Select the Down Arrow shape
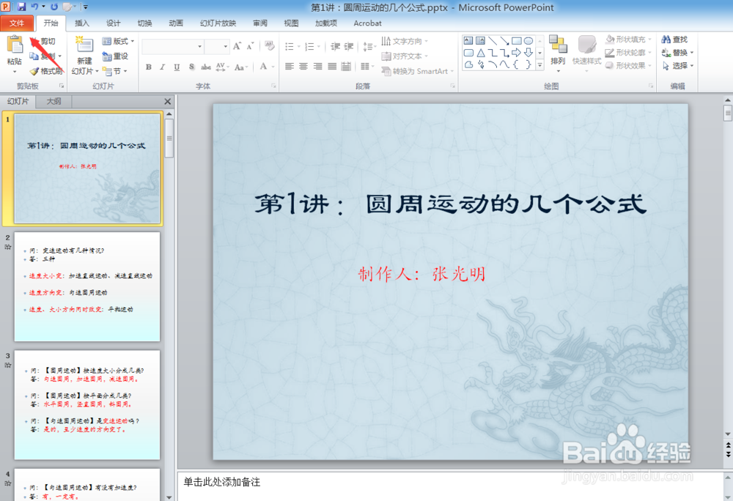 [528, 53]
